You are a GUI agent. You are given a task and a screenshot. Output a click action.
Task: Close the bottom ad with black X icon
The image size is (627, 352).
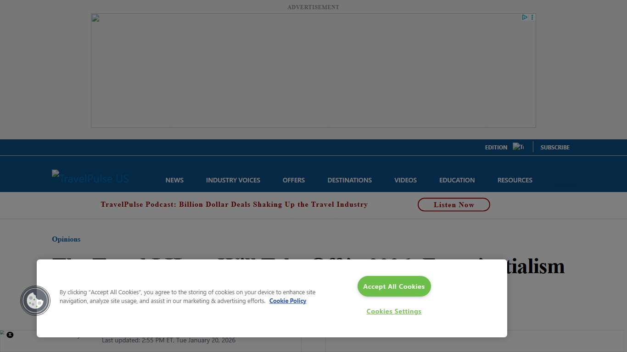coord(10,335)
